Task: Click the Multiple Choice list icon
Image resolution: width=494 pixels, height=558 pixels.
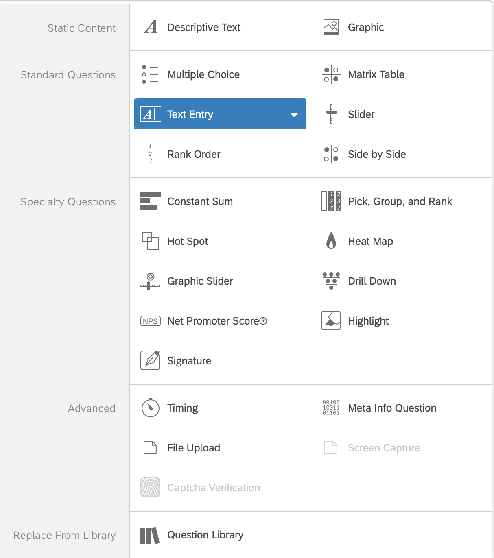Action: point(150,74)
